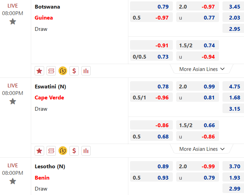Expand More Asian Lines for Eswatini vs Cape Verde
Screen dimensions: 244x195
click(202, 149)
